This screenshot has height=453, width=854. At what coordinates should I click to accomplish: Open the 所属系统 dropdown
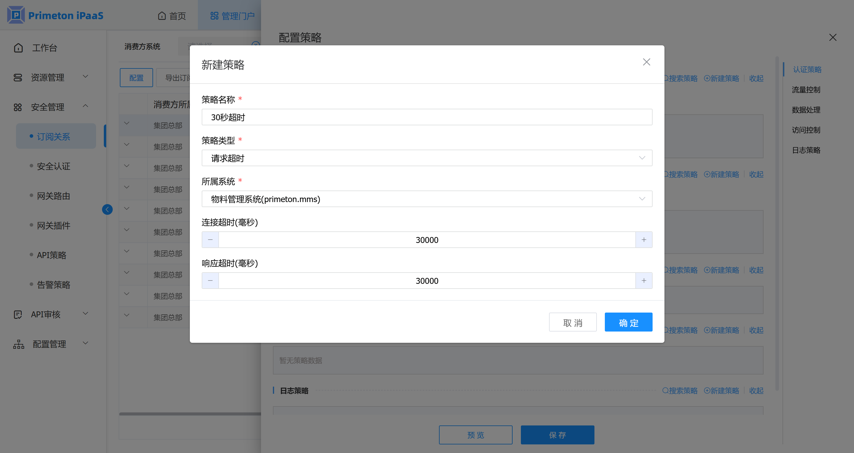[x=427, y=199]
